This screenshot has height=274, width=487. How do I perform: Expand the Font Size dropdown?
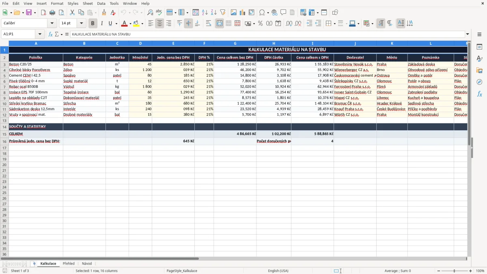pos(81,24)
